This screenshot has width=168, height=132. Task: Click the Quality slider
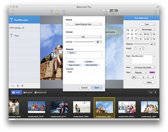[x=84, y=42]
